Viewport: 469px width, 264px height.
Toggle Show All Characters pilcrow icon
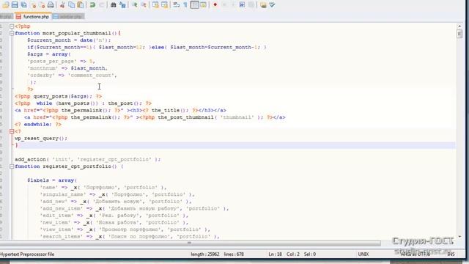pos(185,5)
